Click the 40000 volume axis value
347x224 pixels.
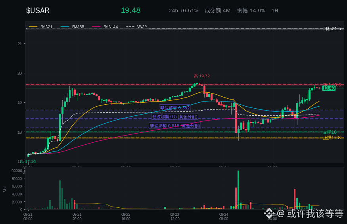17,194
